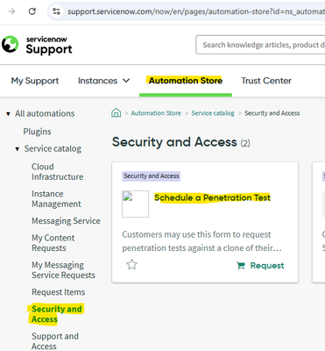Click the Security and Access page heading

(174, 142)
